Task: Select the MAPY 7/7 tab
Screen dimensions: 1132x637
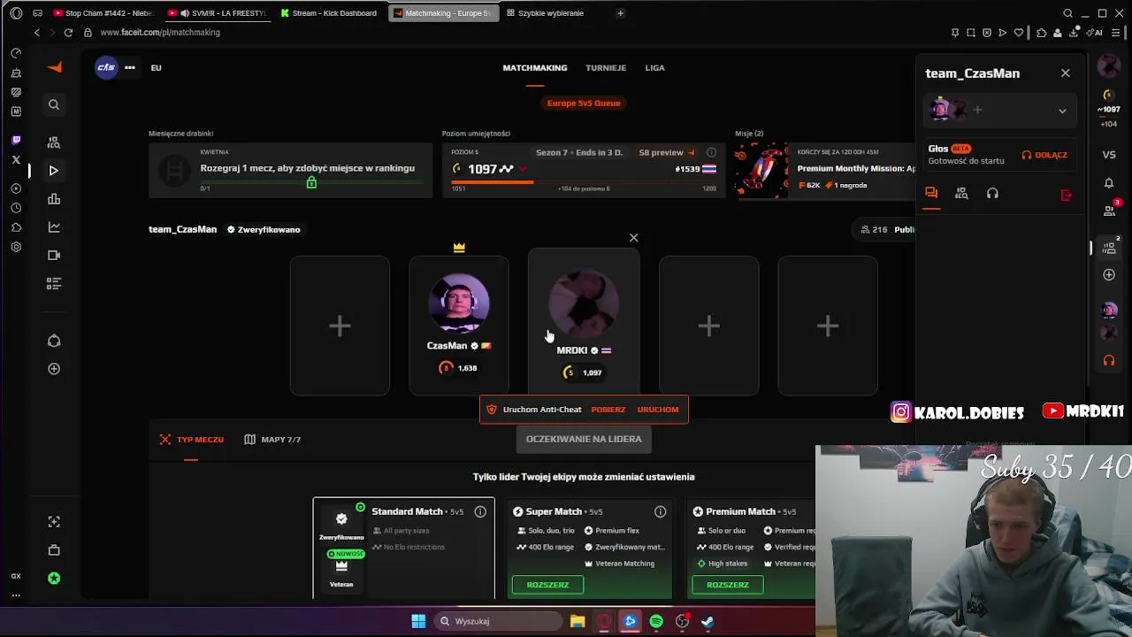Action: click(272, 439)
